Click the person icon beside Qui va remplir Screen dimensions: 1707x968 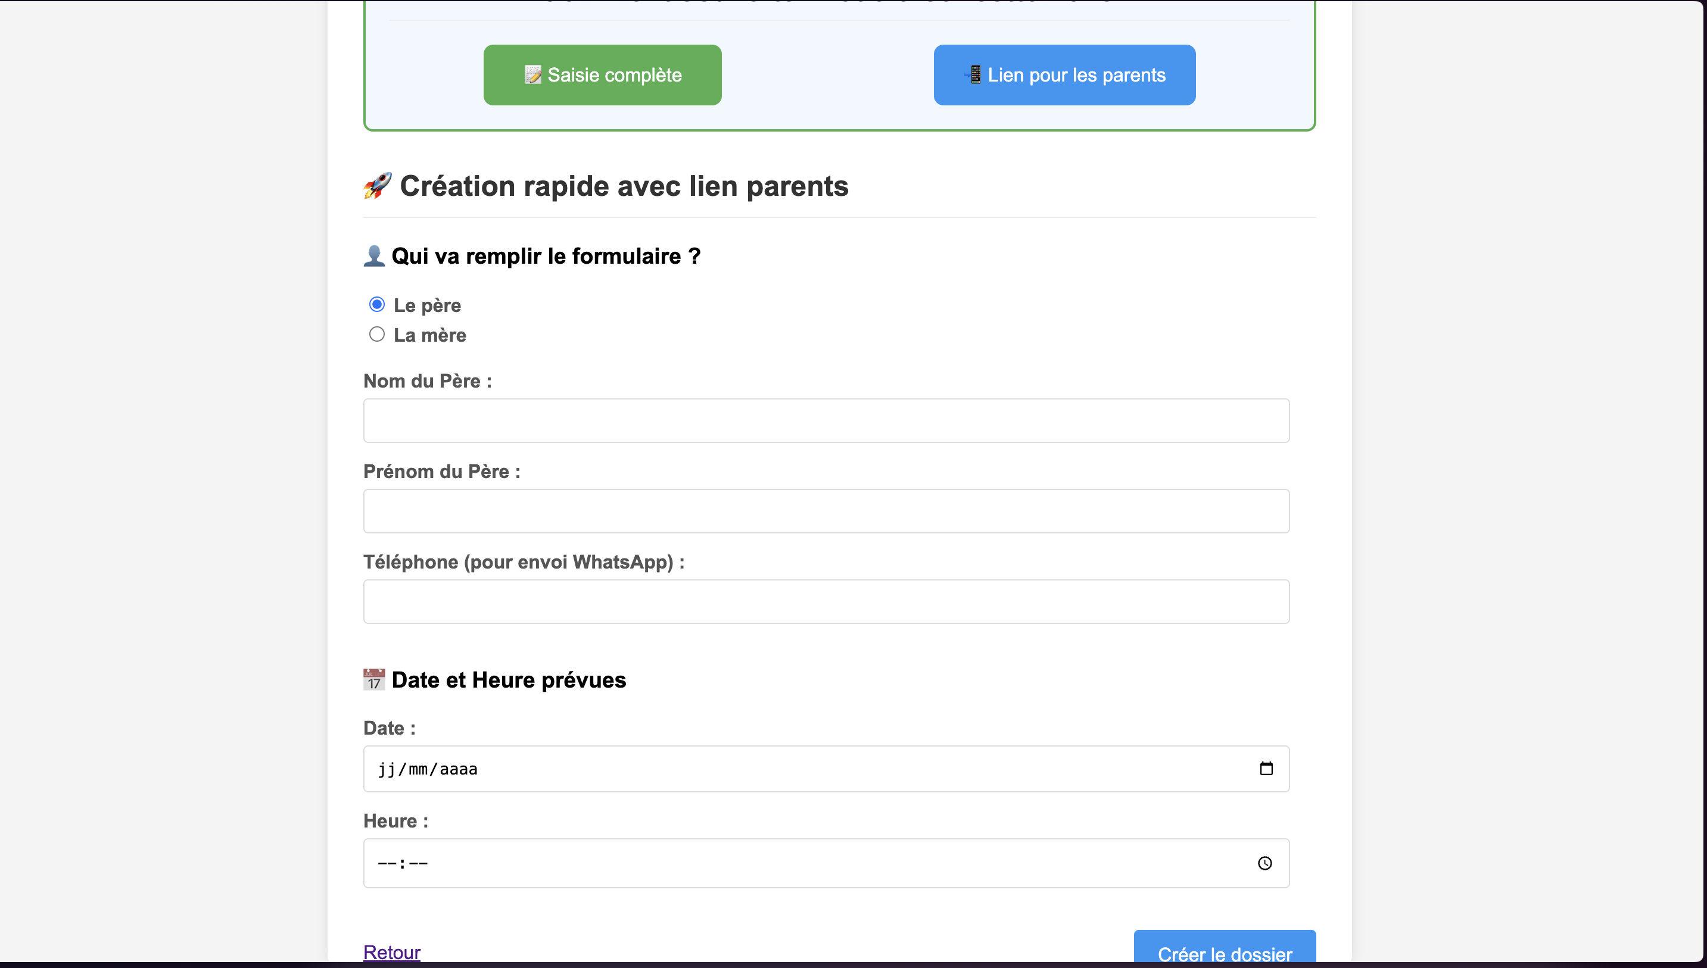[375, 256]
